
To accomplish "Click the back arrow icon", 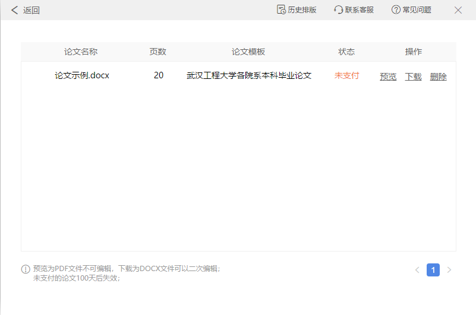I will [x=15, y=10].
